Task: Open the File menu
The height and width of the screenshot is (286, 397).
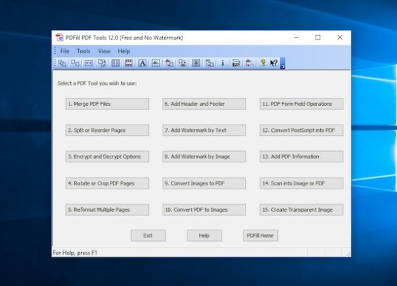Action: click(x=65, y=51)
